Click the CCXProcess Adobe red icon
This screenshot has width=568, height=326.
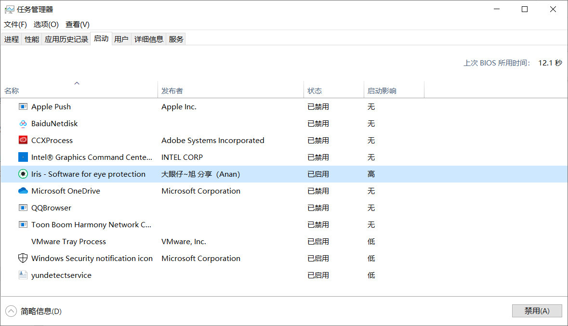click(23, 141)
